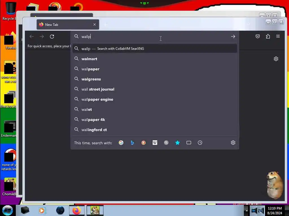Search bookmarks with the star icon
The image size is (289, 216).
[178, 143]
